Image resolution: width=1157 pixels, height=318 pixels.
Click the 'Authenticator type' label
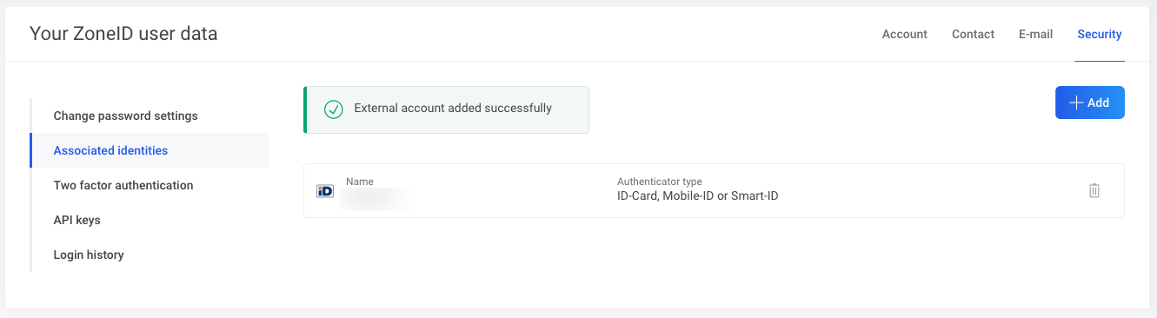660,182
